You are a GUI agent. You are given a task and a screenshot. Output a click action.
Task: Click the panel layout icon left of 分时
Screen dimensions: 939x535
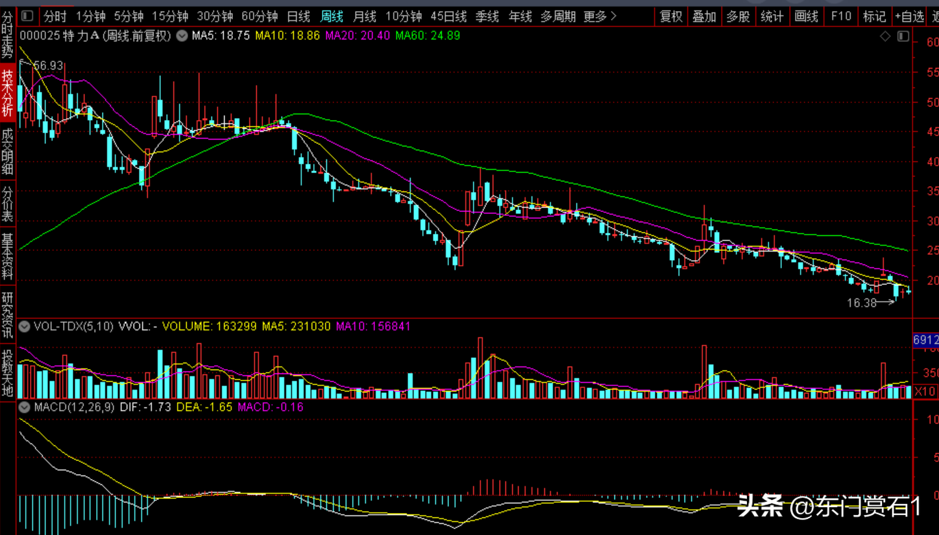(27, 16)
